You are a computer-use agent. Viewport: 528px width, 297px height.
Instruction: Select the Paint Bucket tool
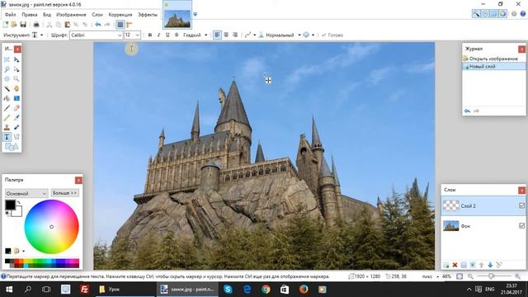pyautogui.click(x=7, y=98)
